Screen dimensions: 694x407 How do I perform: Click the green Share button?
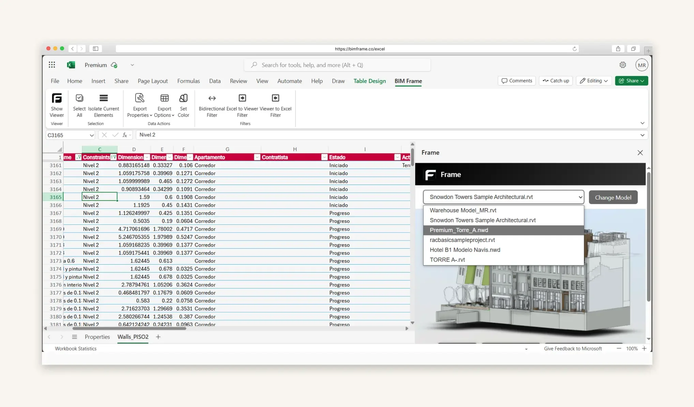click(631, 81)
